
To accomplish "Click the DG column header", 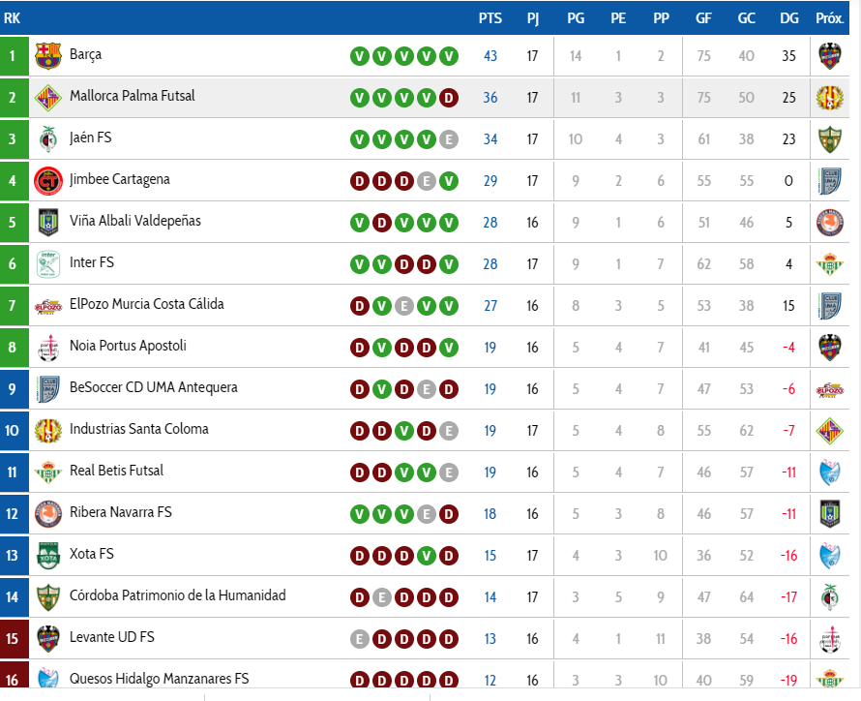I will (x=788, y=18).
